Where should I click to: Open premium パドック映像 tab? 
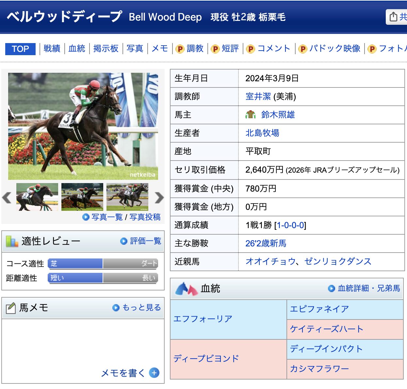coord(334,49)
